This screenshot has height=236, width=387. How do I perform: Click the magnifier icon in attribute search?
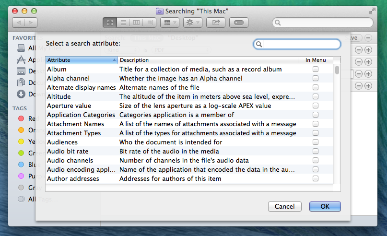(x=258, y=44)
